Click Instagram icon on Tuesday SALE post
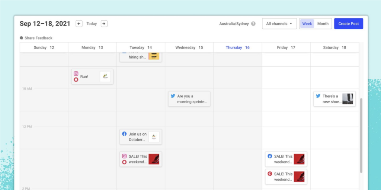The height and width of the screenshot is (190, 381). [124, 156]
